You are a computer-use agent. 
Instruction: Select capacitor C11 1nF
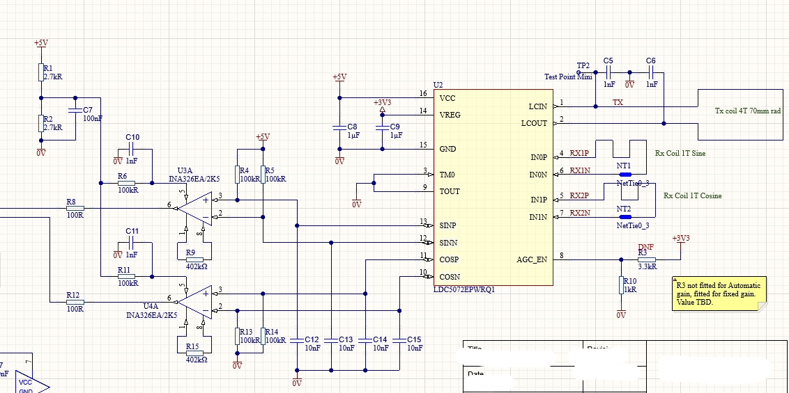[x=131, y=243]
